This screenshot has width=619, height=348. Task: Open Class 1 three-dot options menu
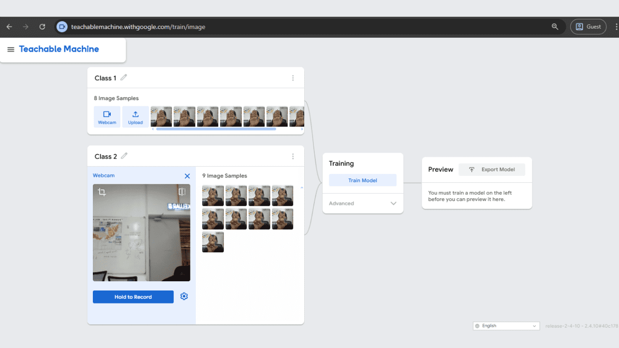point(293,77)
